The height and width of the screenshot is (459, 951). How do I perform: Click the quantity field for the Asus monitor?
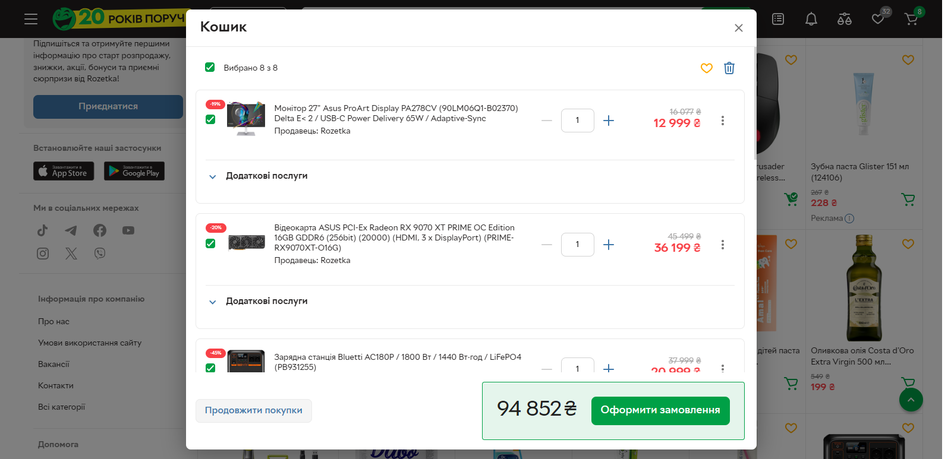[x=577, y=121]
